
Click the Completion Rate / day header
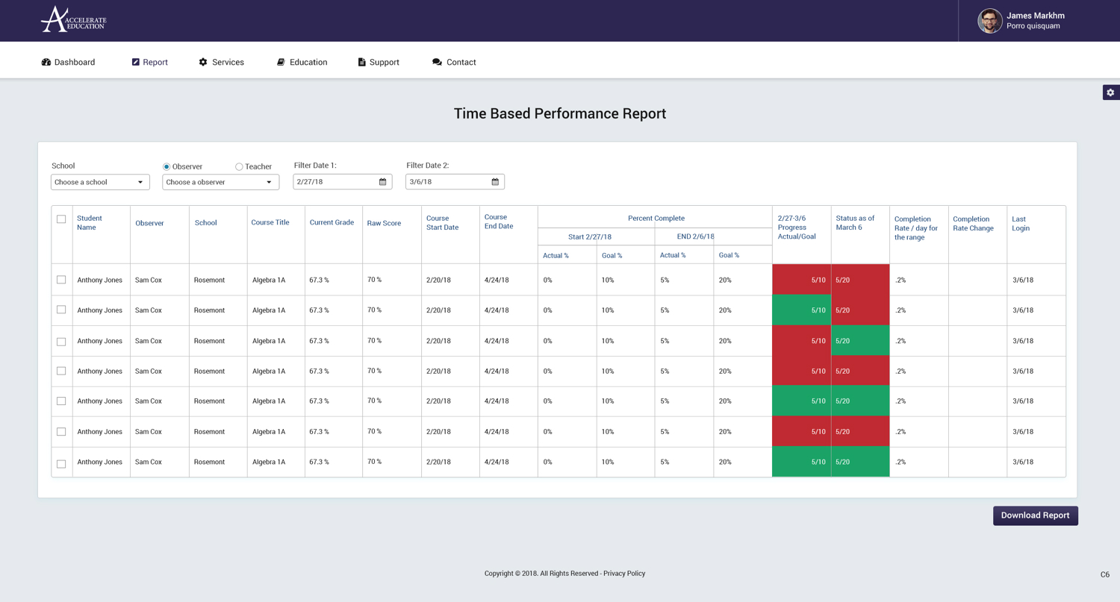point(916,228)
